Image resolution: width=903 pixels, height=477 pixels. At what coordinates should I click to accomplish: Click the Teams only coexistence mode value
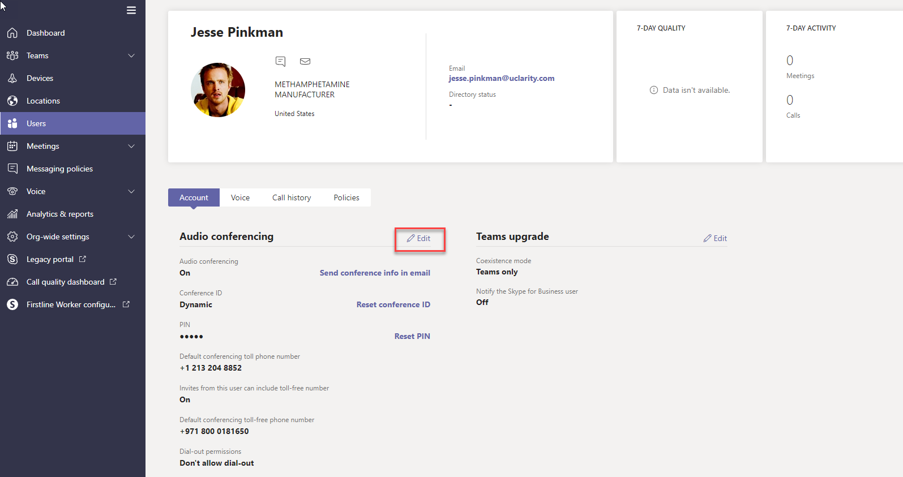497,272
